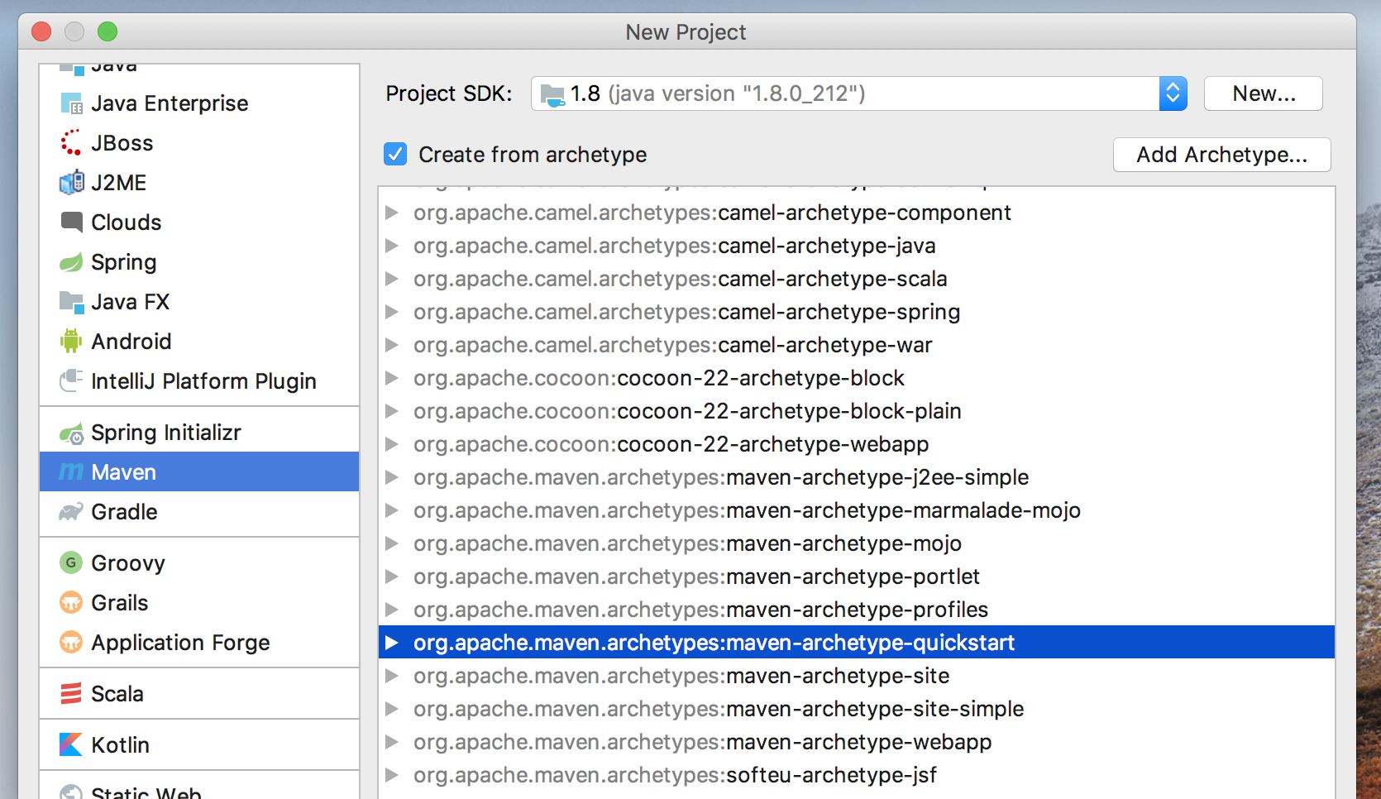Click Add Archetype... button
1381x799 pixels.
click(1221, 155)
